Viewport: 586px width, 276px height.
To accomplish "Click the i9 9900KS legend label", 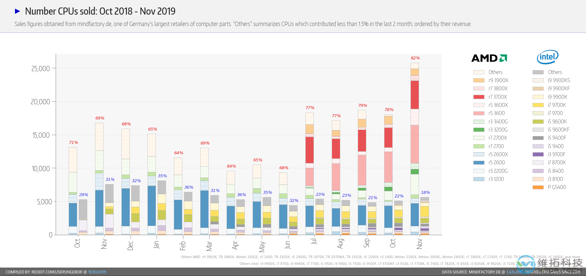I will pyautogui.click(x=559, y=80).
